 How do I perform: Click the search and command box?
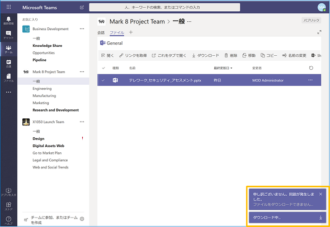164,7
